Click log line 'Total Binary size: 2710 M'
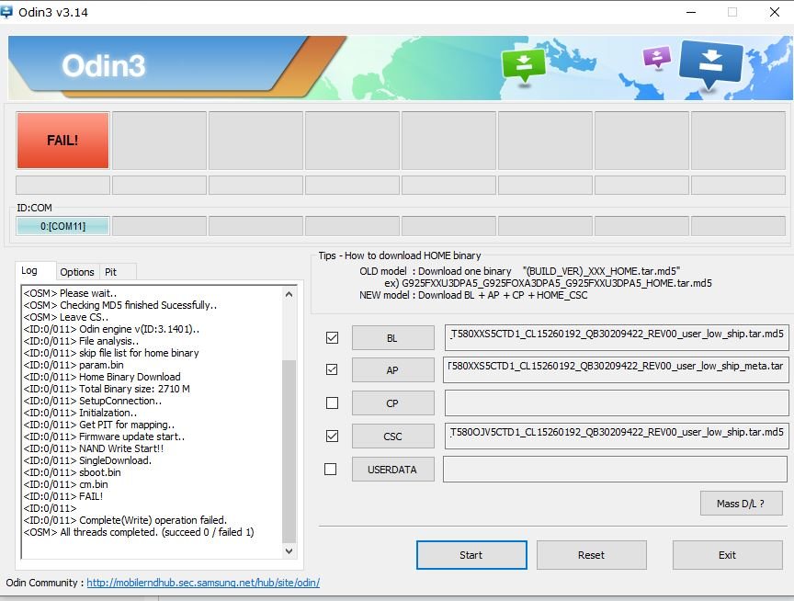The image size is (794, 601). pos(107,389)
